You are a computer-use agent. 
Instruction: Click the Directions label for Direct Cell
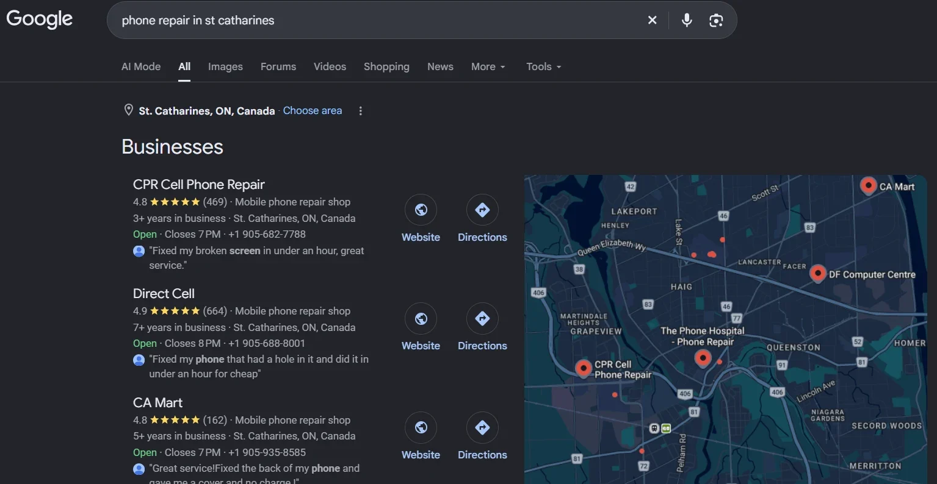tap(482, 346)
